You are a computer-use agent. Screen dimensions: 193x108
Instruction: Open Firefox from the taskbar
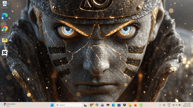click(x=136, y=105)
